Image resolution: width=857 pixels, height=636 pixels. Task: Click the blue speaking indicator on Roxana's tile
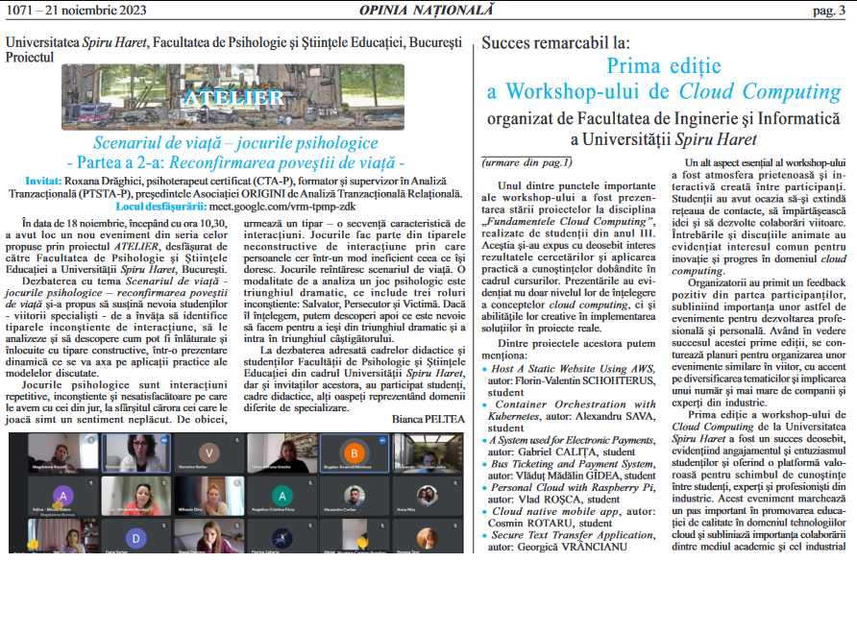(x=163, y=441)
